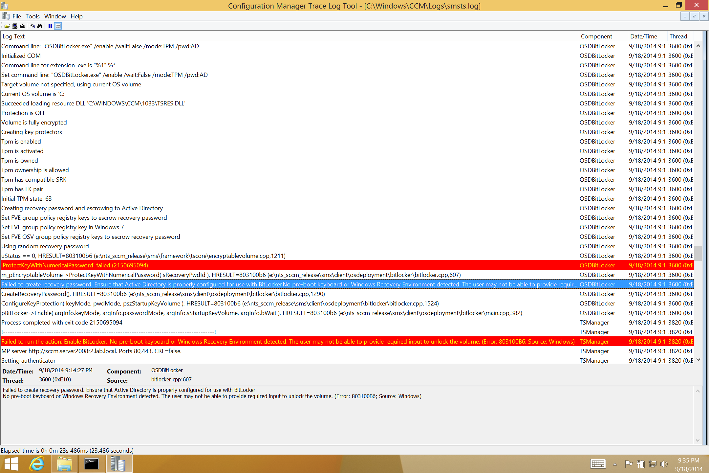Launch Internet Explorer from the taskbar

point(37,464)
